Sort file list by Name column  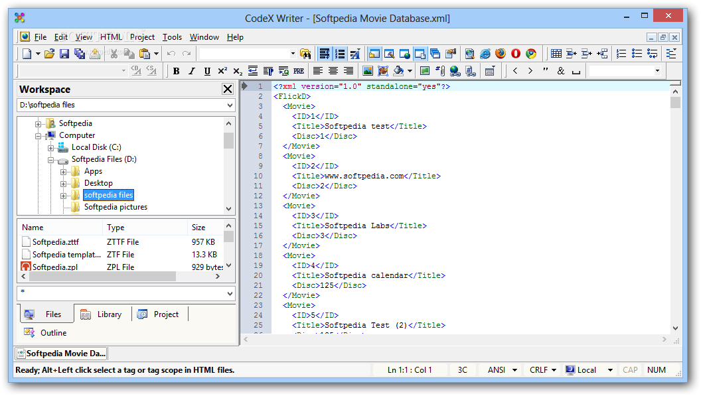pyautogui.click(x=60, y=228)
